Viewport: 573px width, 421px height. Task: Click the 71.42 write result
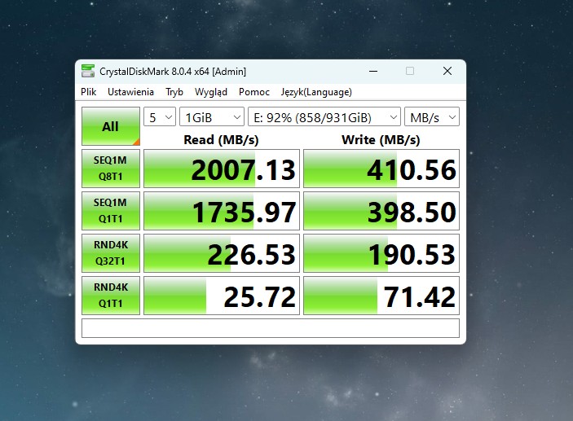click(381, 296)
